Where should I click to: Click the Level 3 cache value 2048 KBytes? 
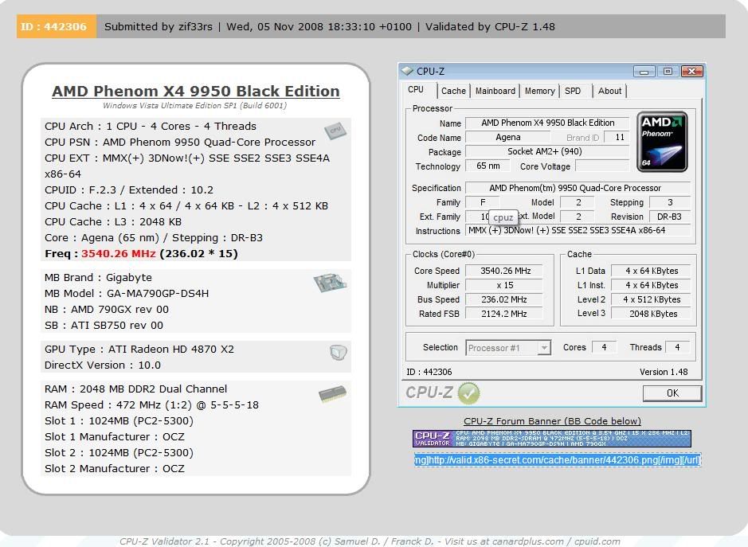pyautogui.click(x=651, y=314)
